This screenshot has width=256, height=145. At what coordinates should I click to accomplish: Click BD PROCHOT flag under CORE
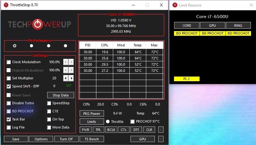(187, 33)
